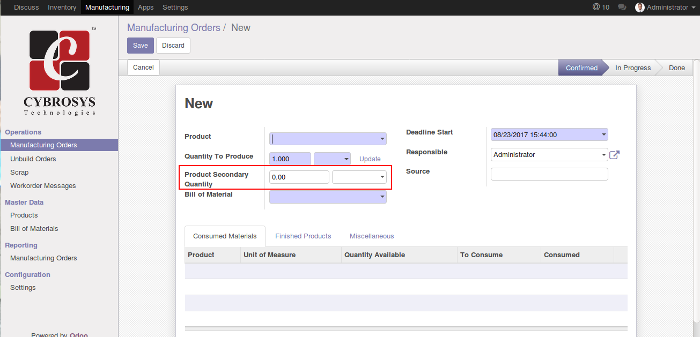Switch to the Finished Products tab
The width and height of the screenshot is (700, 337).
(x=303, y=236)
